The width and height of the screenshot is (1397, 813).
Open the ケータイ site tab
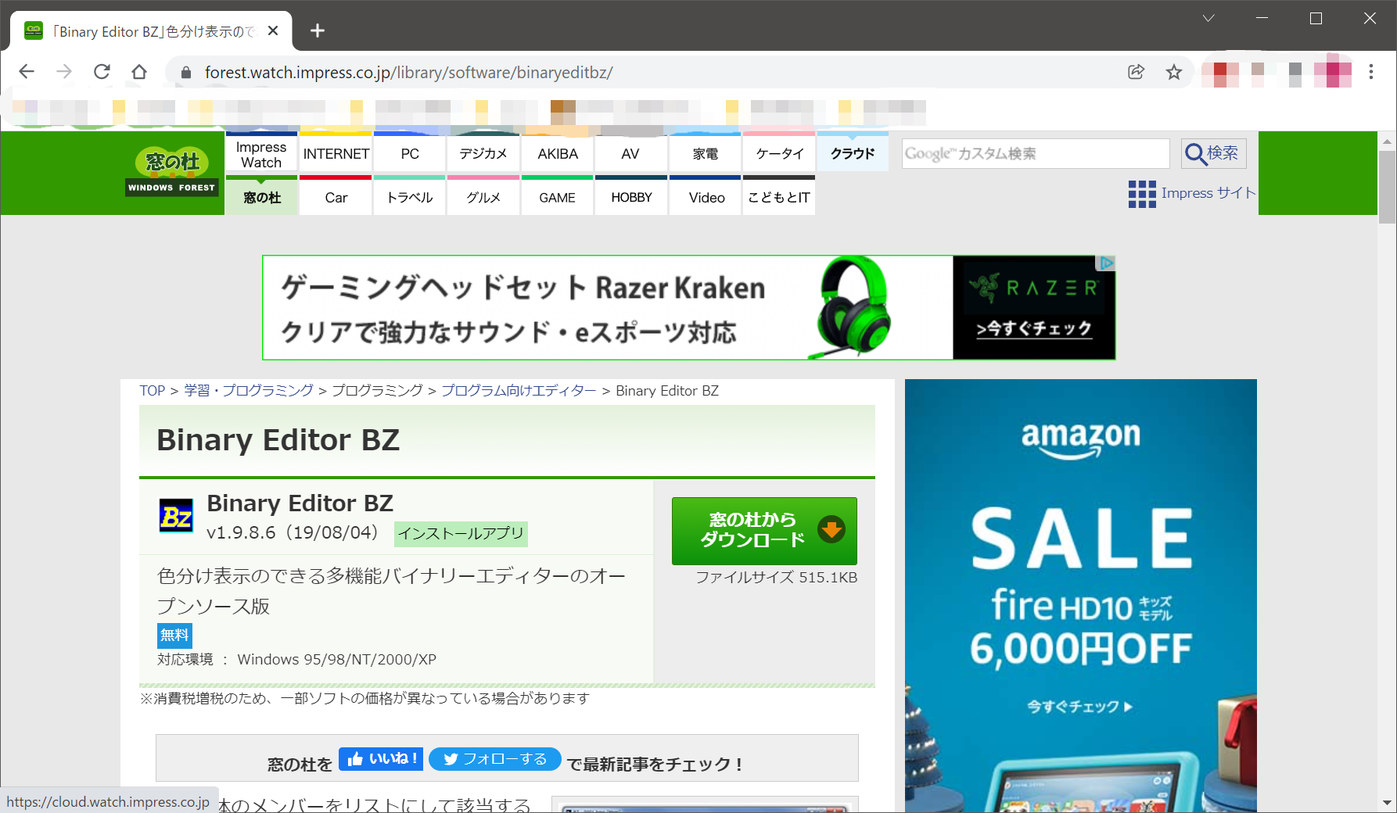point(779,154)
